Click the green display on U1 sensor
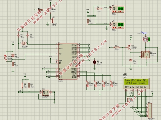The height and width of the screenshot is (120, 163). click(121, 25)
